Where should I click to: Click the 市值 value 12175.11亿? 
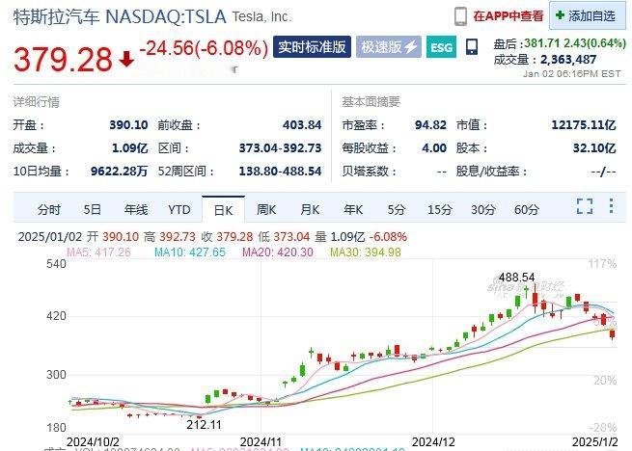(584, 125)
